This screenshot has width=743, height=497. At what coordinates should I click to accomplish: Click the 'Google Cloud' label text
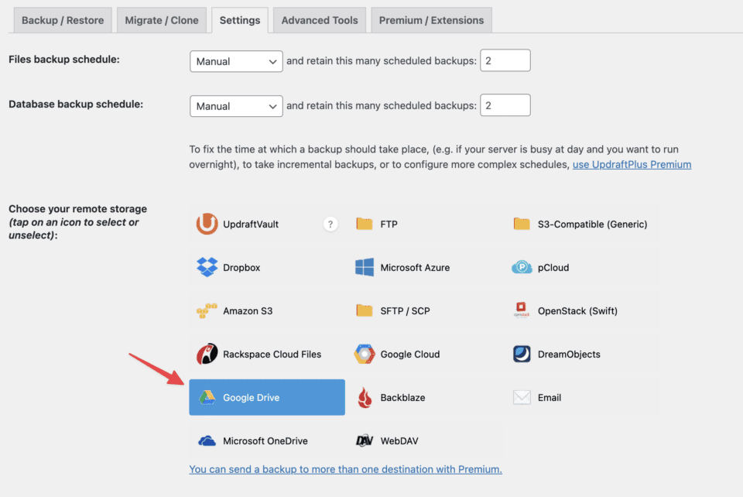coord(410,354)
